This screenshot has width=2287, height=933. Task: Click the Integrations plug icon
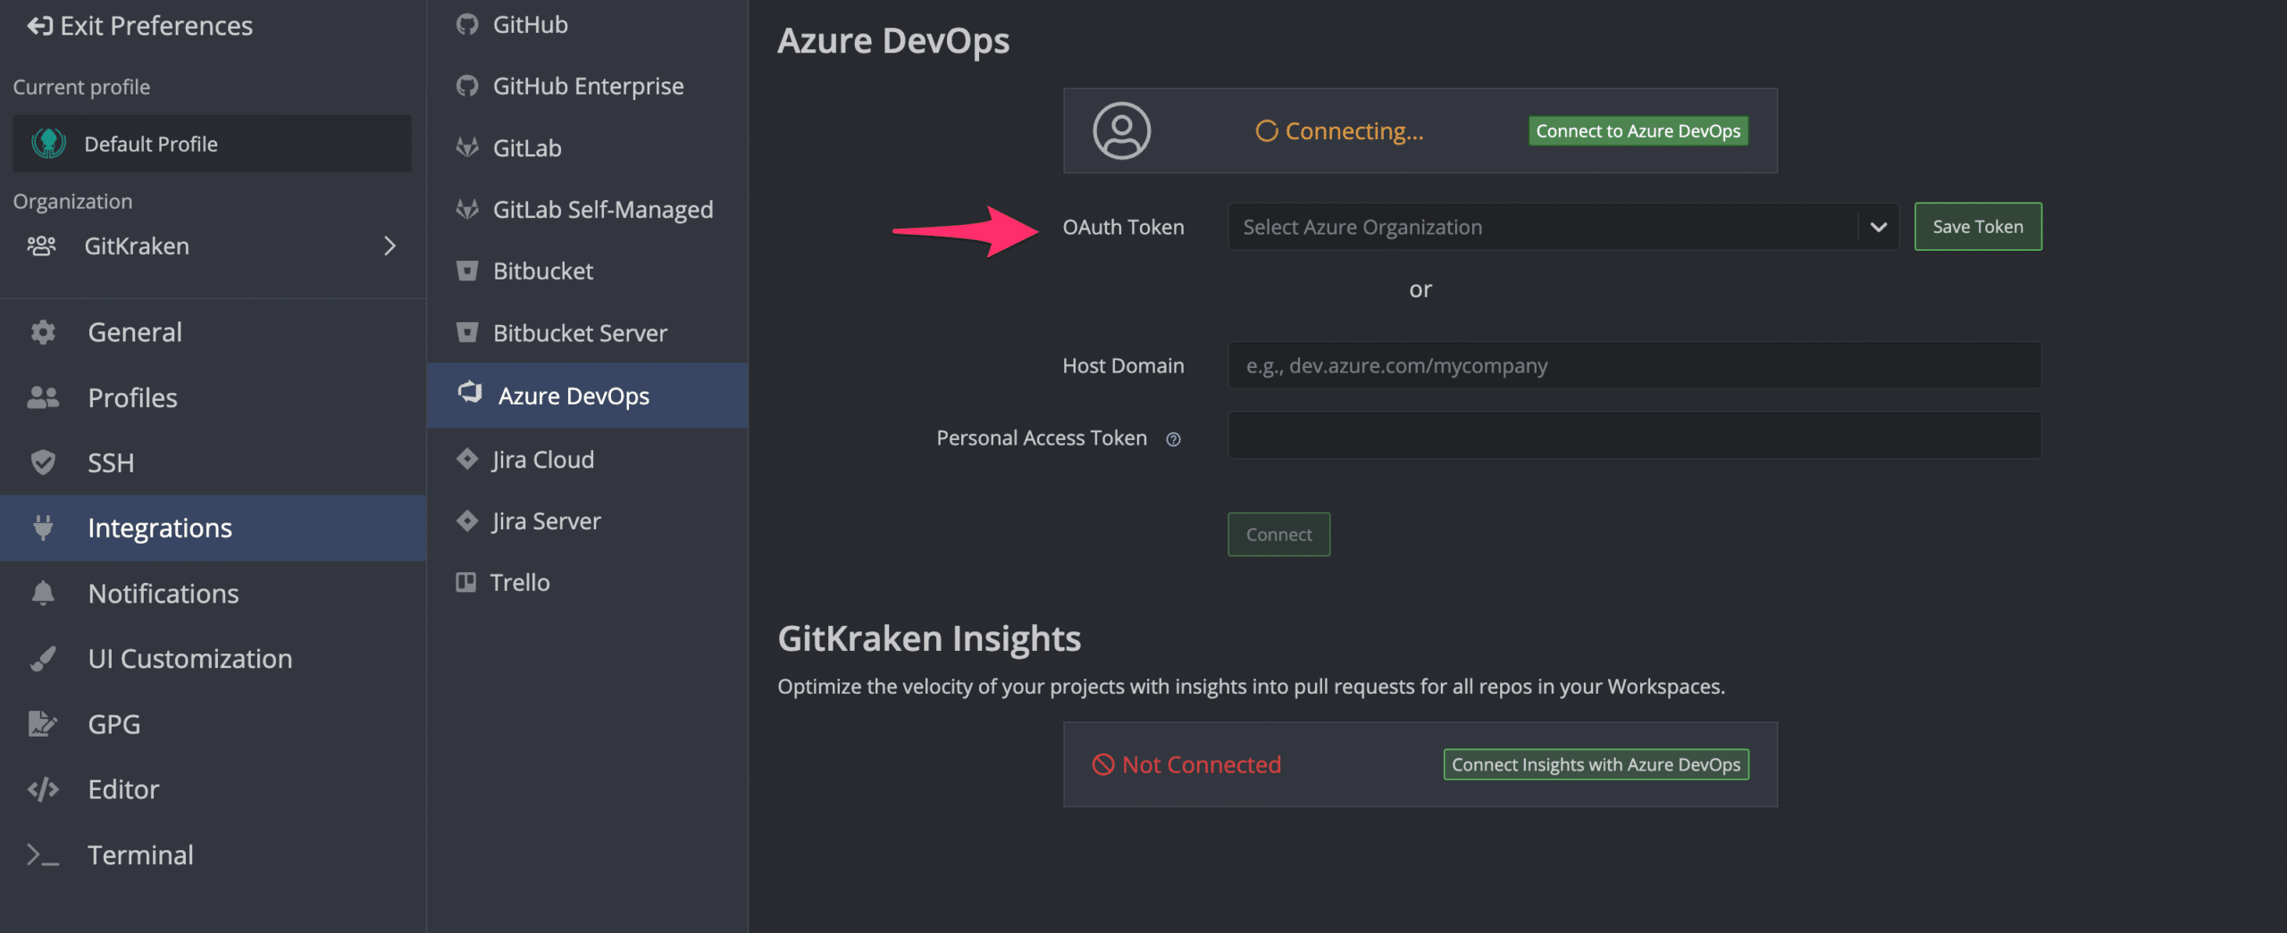point(42,528)
